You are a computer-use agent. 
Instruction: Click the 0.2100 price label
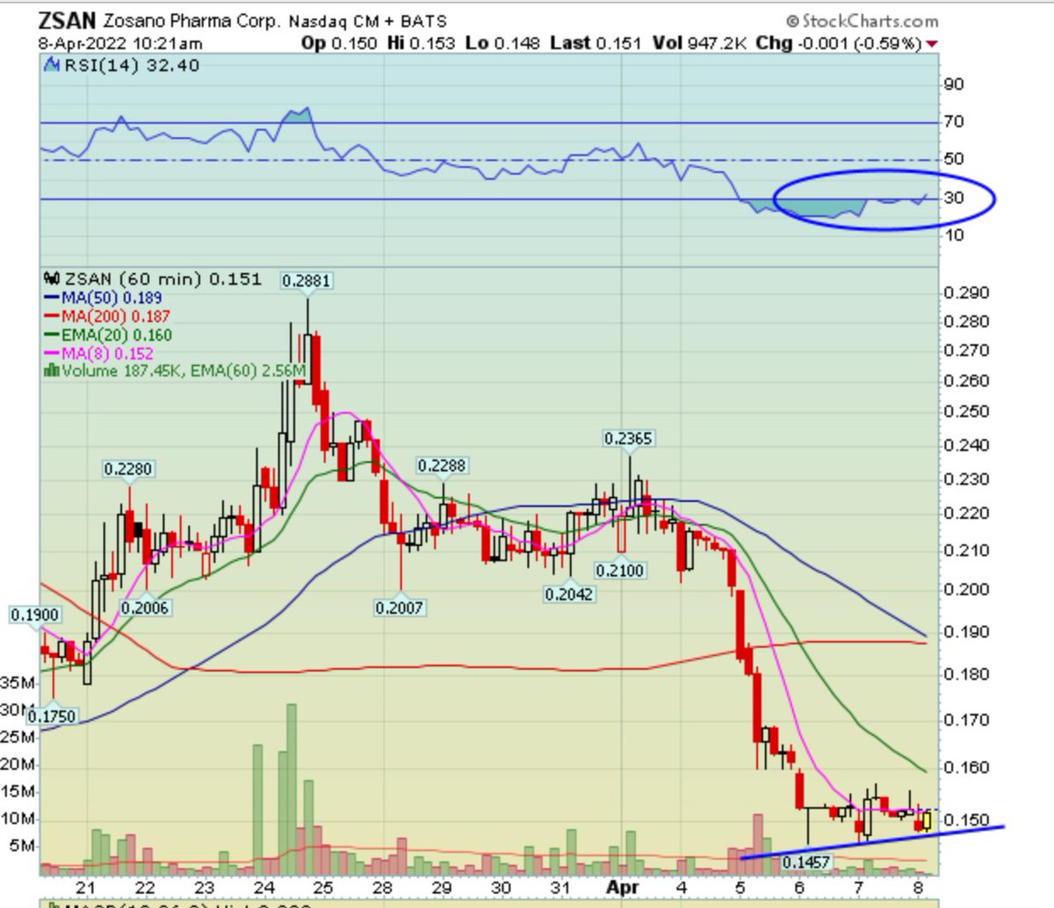620,570
